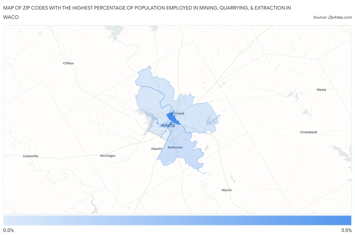Click the Bellmead label on the map
This screenshot has width=355, height=236.
(x=176, y=113)
